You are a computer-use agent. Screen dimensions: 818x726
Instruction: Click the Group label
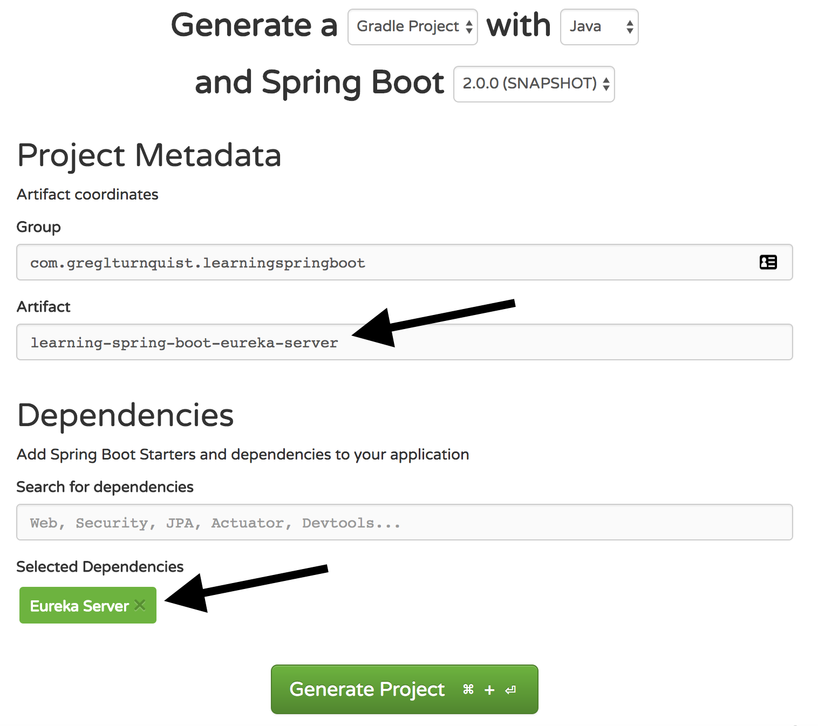click(x=39, y=227)
